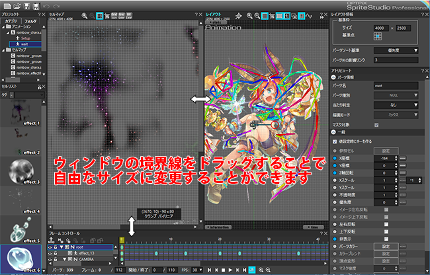Select the effect_5 cell thumbnail
The height and width of the screenshot is (275, 430).
click(21, 230)
